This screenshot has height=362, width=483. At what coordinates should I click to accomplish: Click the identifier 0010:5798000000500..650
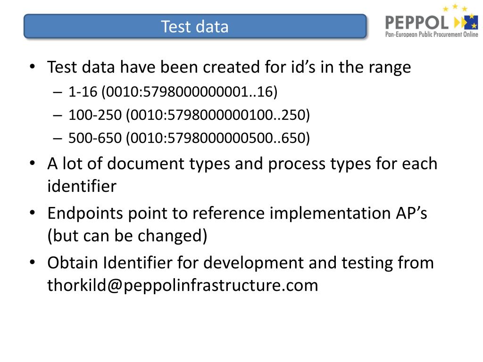[x=217, y=138]
